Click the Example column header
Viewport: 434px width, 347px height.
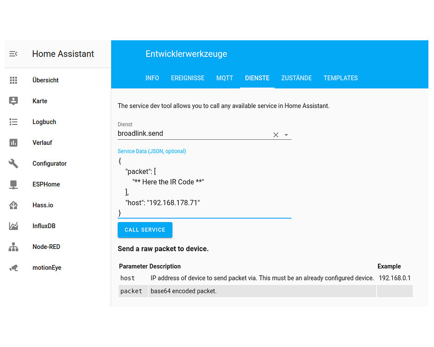[389, 266]
